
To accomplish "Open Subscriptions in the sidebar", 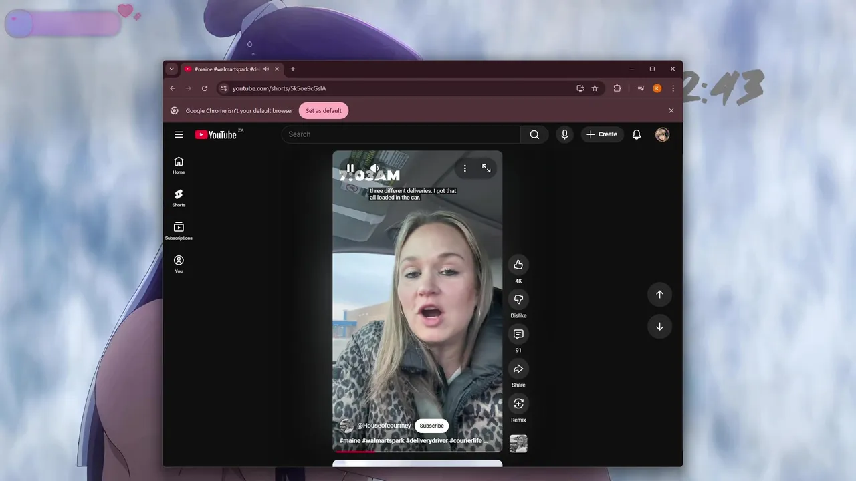I will [x=179, y=231].
